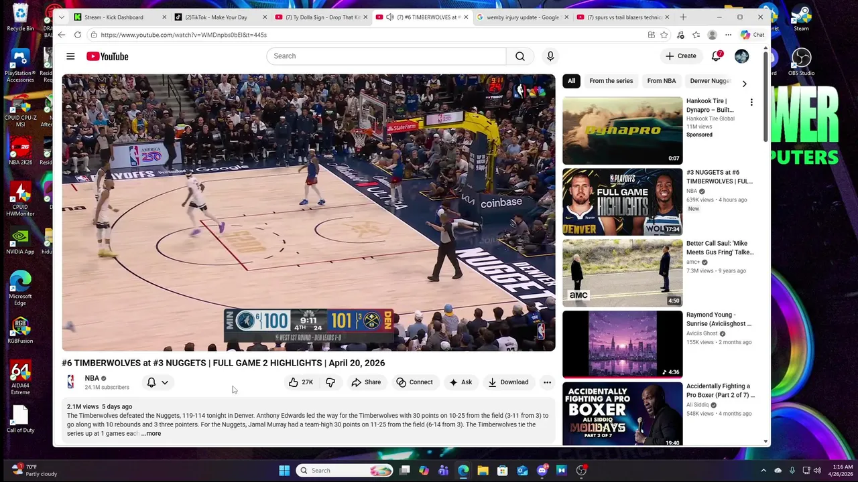Open Edge settings and more menu

(729, 35)
